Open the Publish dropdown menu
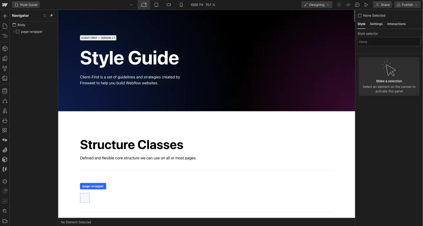The width and height of the screenshot is (423, 226). pos(416,5)
